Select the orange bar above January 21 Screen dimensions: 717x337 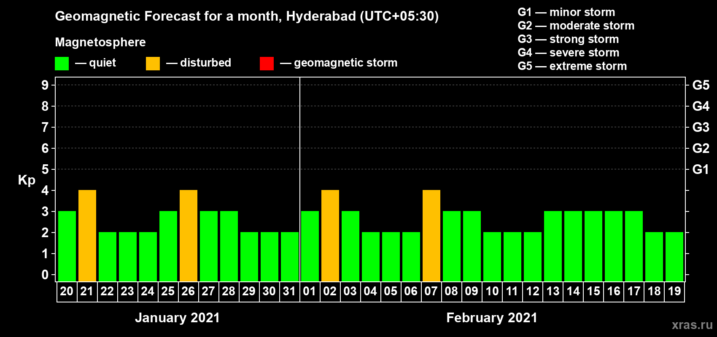tap(87, 236)
